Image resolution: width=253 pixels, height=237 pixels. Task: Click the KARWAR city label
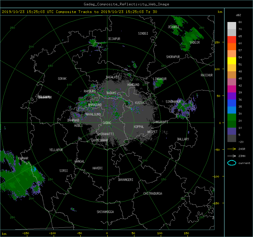pos(23,158)
